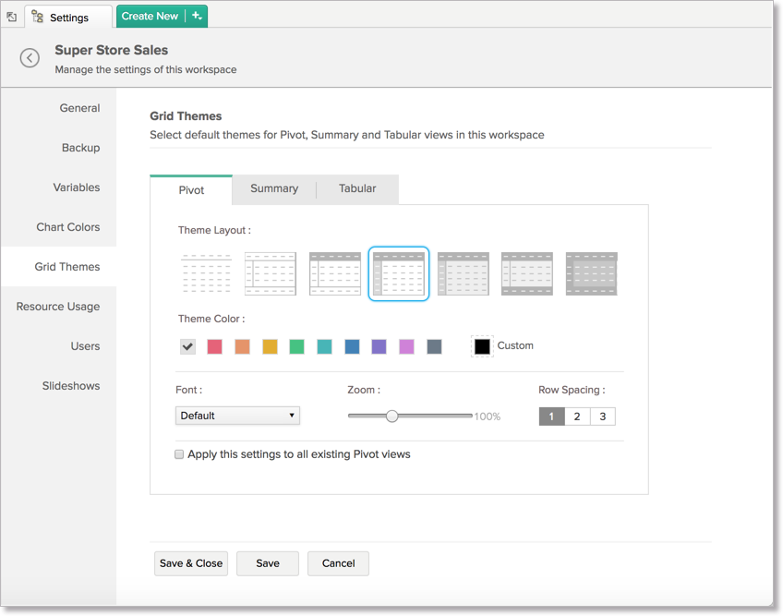Switch to the Summary tab
Image resolution: width=783 pixels, height=616 pixels.
coord(274,188)
